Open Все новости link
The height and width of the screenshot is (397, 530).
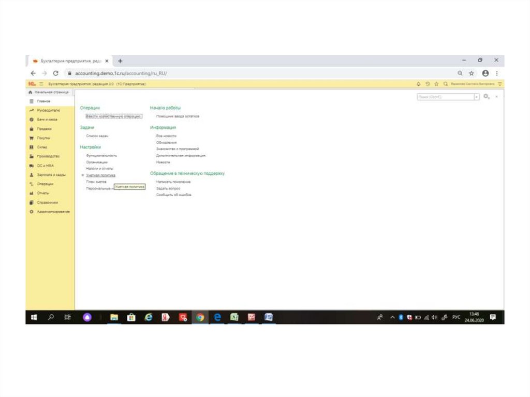(166, 136)
